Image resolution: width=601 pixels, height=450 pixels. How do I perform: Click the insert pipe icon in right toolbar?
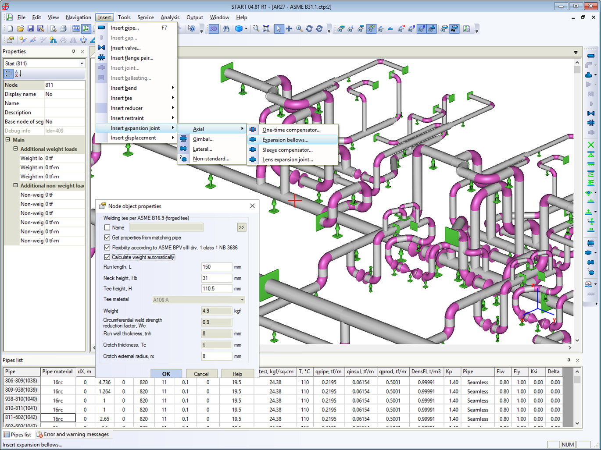(x=590, y=56)
